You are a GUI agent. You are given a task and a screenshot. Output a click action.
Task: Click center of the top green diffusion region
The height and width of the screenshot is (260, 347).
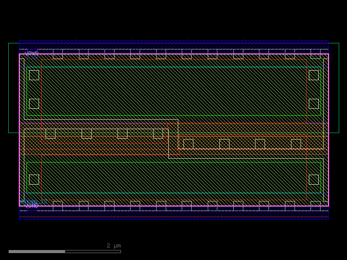tap(173, 91)
